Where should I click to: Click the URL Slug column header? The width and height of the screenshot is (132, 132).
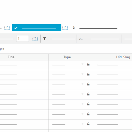(123, 57)
